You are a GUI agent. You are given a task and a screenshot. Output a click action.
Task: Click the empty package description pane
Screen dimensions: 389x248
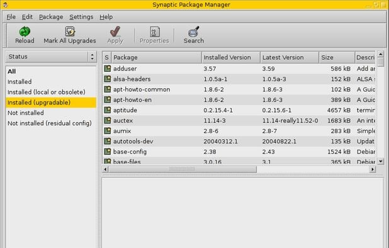pos(242,213)
